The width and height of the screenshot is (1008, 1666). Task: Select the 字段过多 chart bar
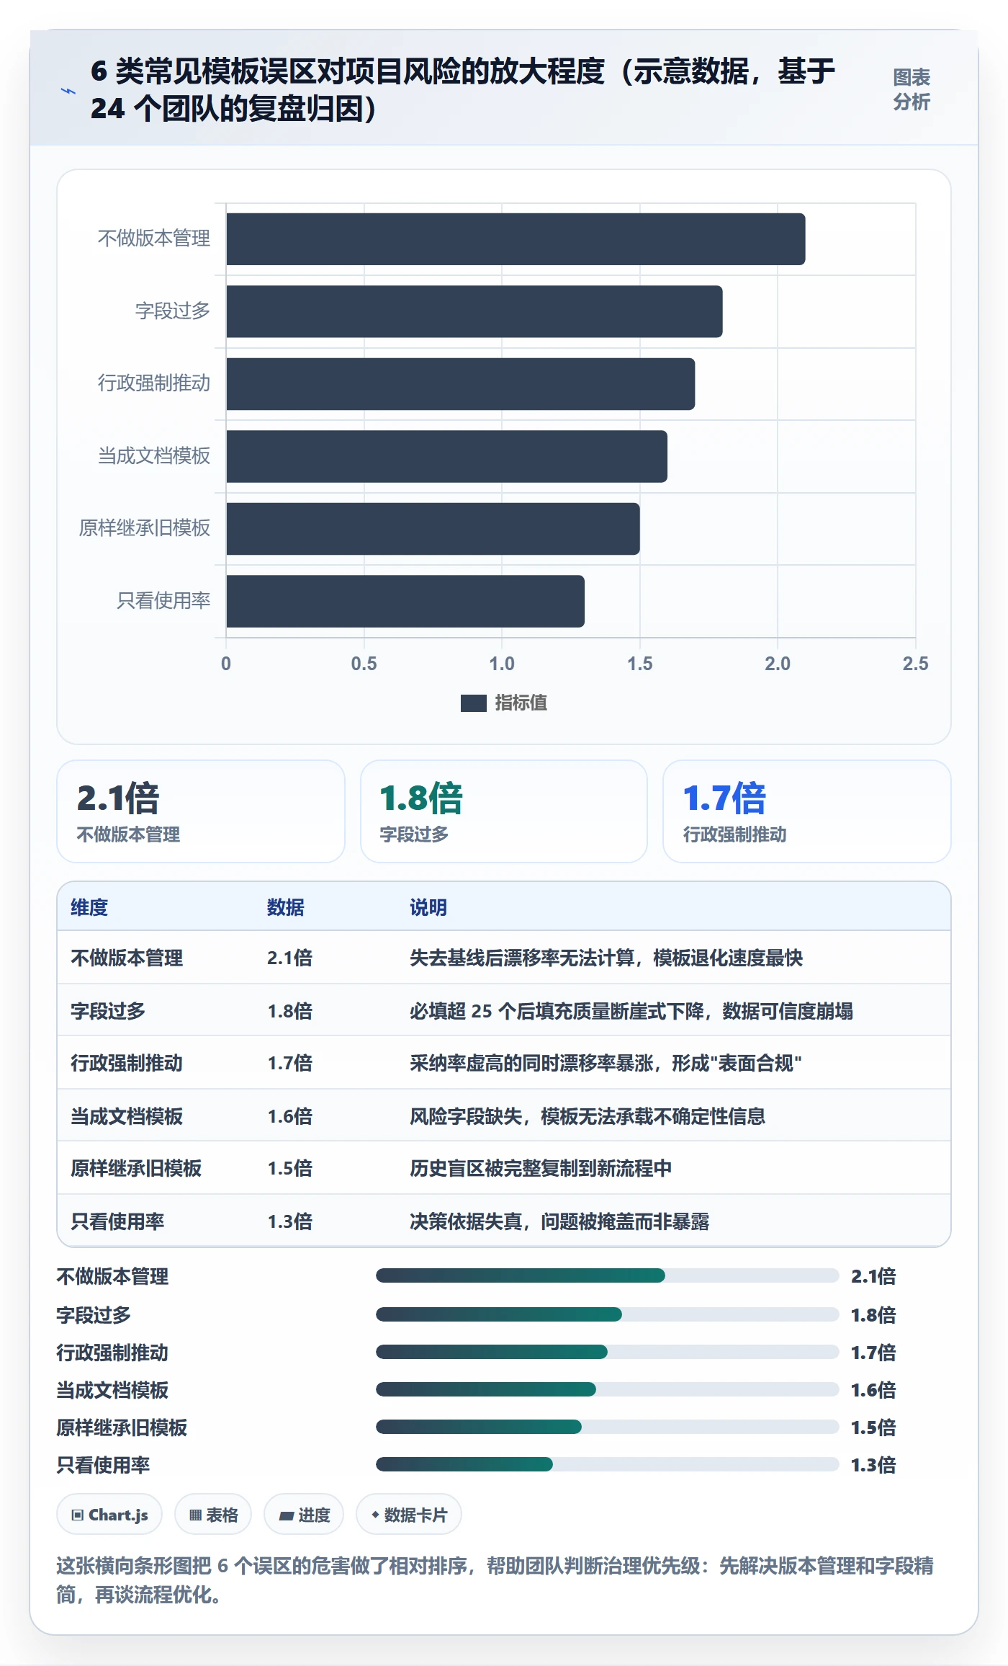(474, 311)
